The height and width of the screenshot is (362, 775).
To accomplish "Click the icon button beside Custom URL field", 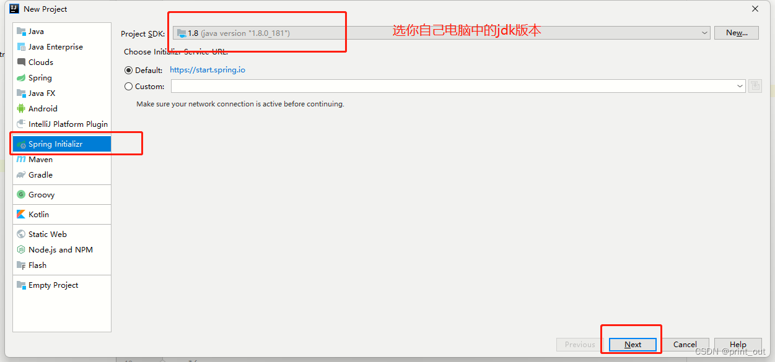I will 755,86.
